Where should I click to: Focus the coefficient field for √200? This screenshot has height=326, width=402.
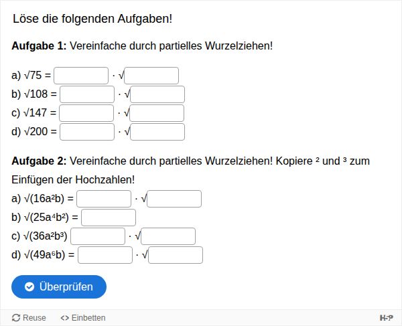click(x=87, y=132)
